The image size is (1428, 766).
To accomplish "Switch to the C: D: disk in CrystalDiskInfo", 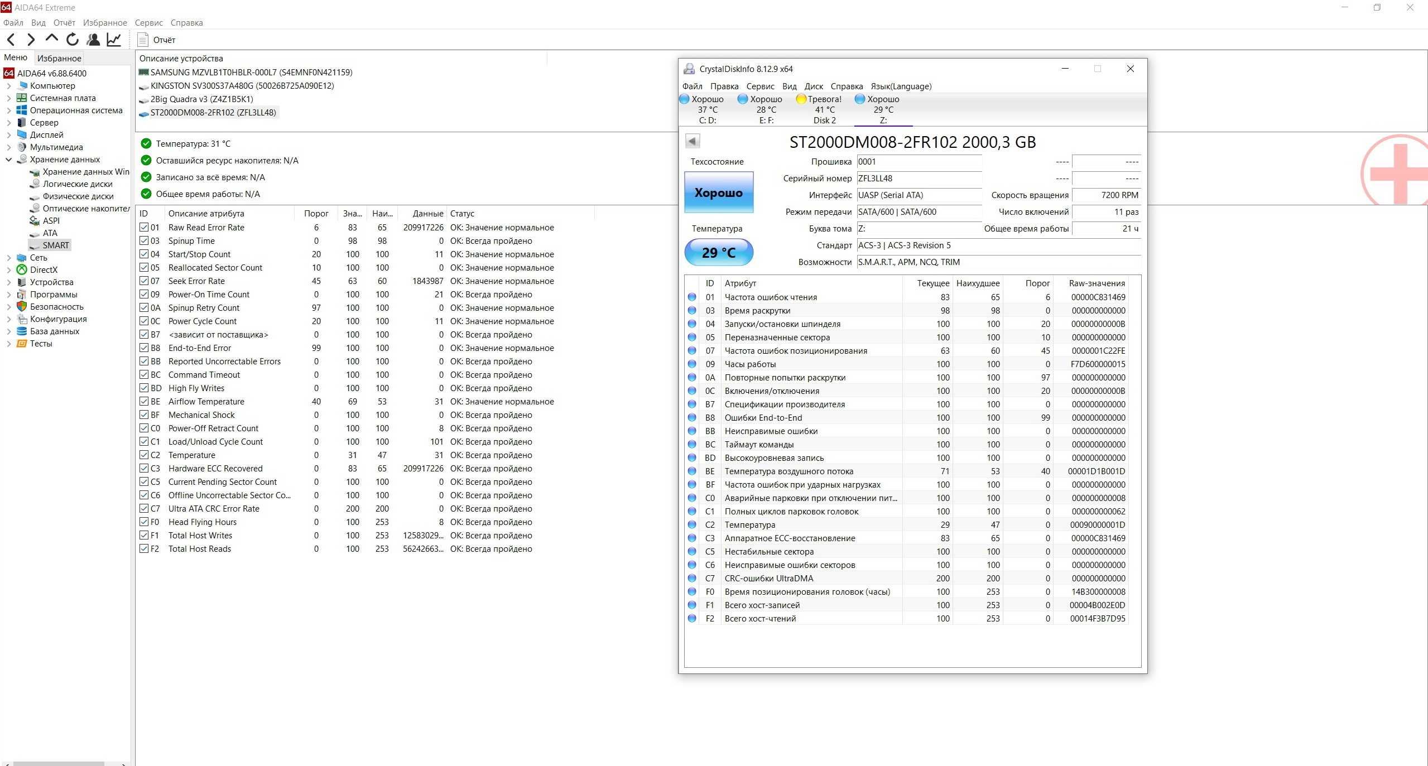I will 706,109.
